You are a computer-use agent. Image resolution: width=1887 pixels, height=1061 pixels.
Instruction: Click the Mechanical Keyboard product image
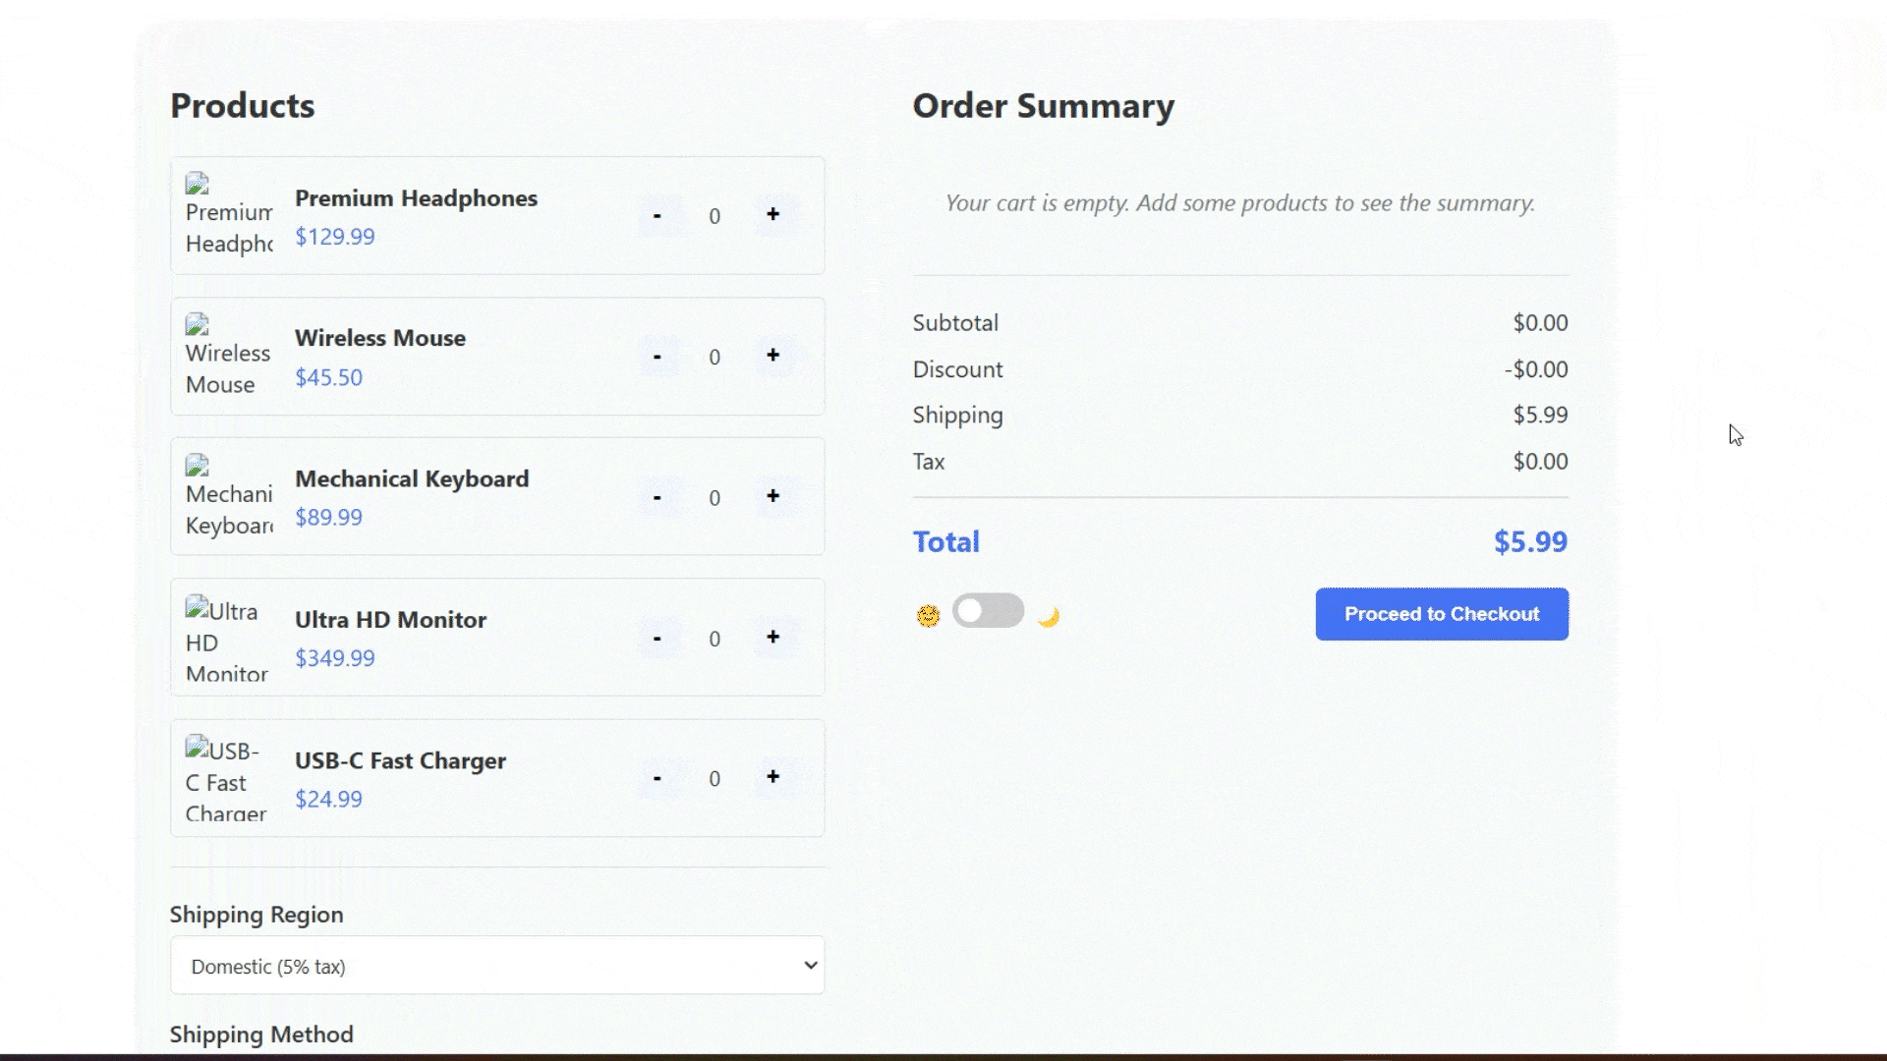229,497
